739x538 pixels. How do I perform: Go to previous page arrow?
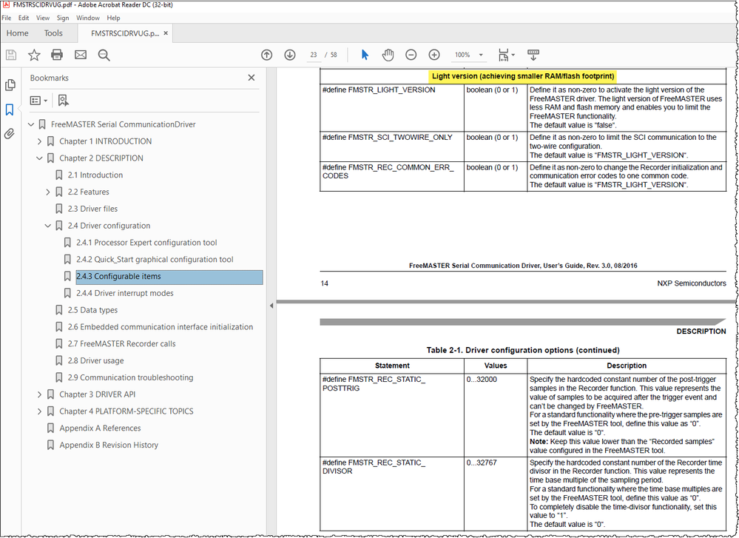point(267,55)
